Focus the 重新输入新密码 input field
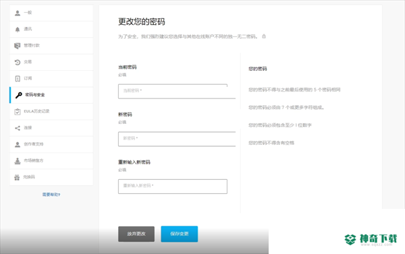This screenshot has width=405, height=254. point(173,187)
